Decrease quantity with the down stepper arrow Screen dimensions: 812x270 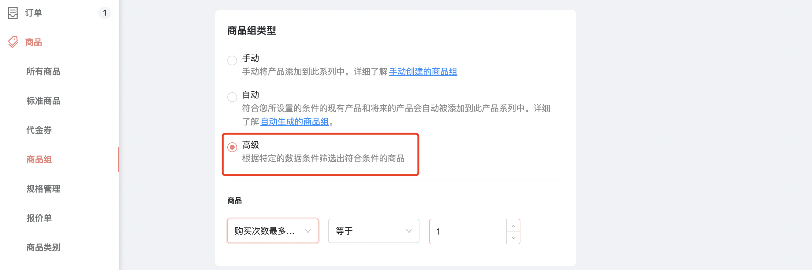tap(513, 238)
